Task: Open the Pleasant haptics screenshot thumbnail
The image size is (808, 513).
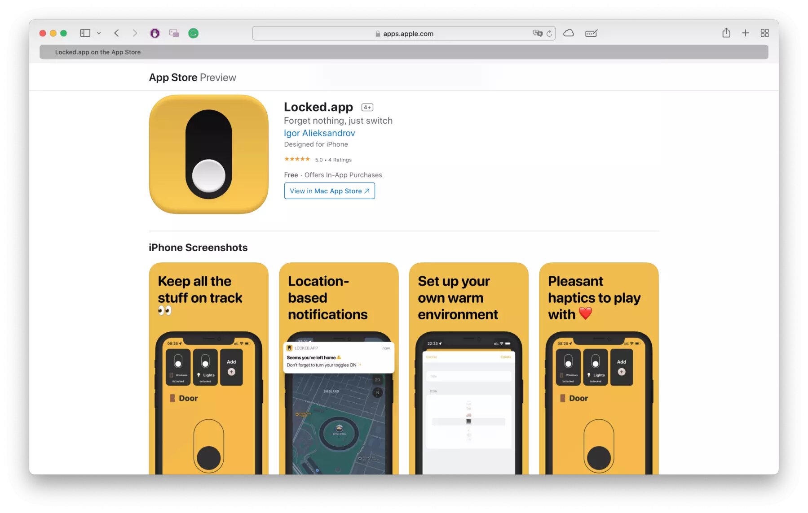Action: (x=599, y=368)
